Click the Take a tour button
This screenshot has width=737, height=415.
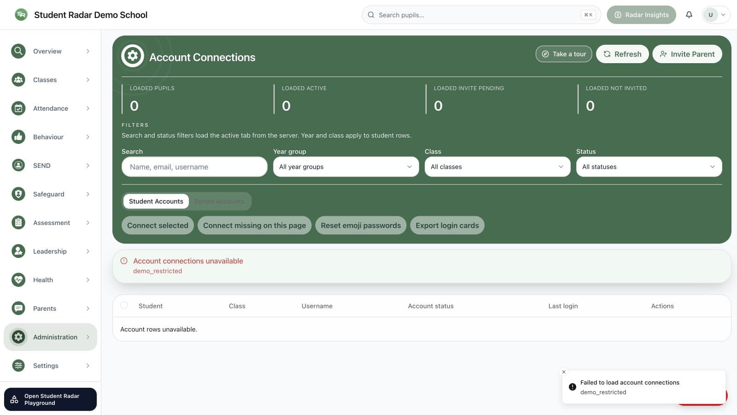pyautogui.click(x=564, y=54)
